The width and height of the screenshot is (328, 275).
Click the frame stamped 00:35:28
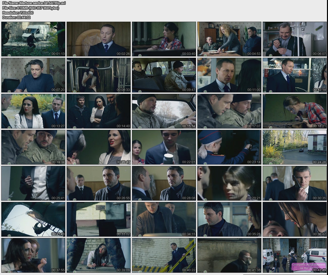(229, 219)
